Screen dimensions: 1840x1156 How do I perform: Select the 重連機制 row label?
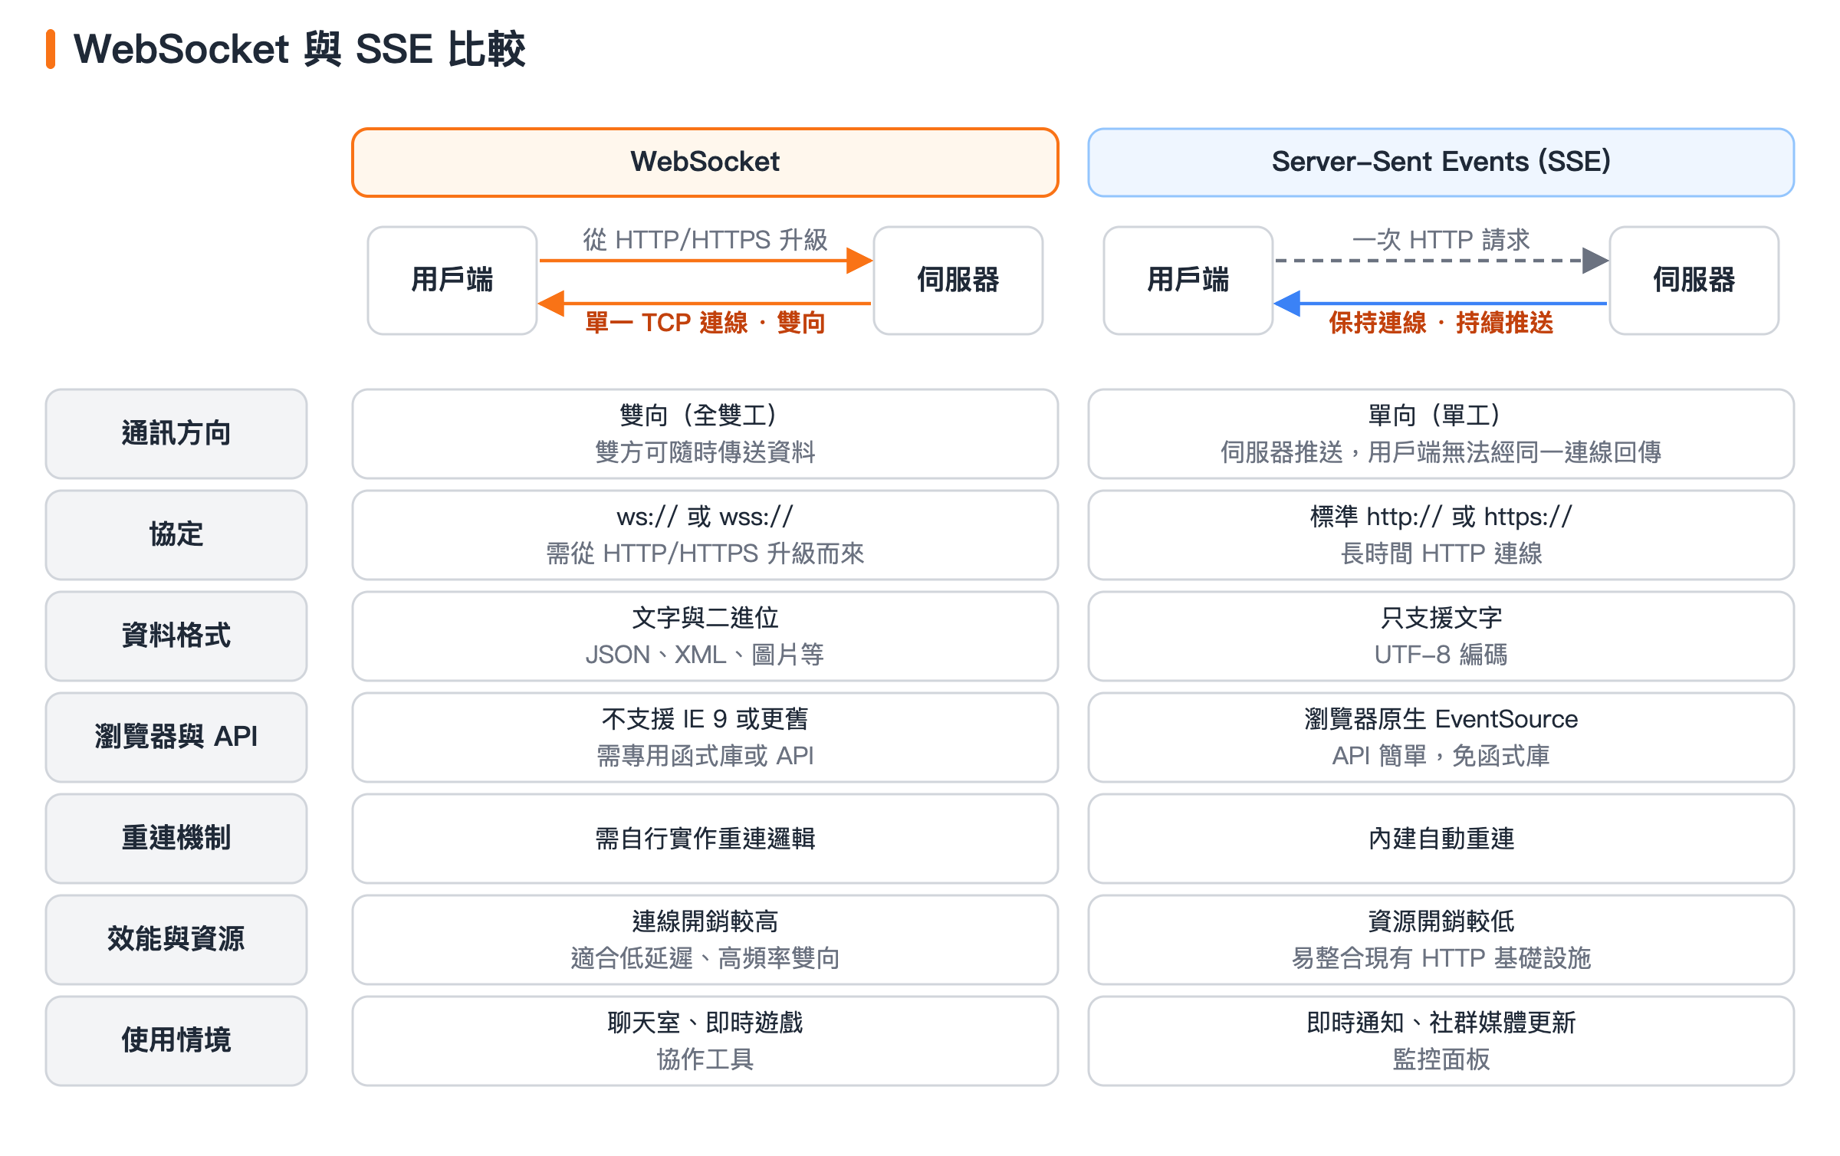(176, 839)
